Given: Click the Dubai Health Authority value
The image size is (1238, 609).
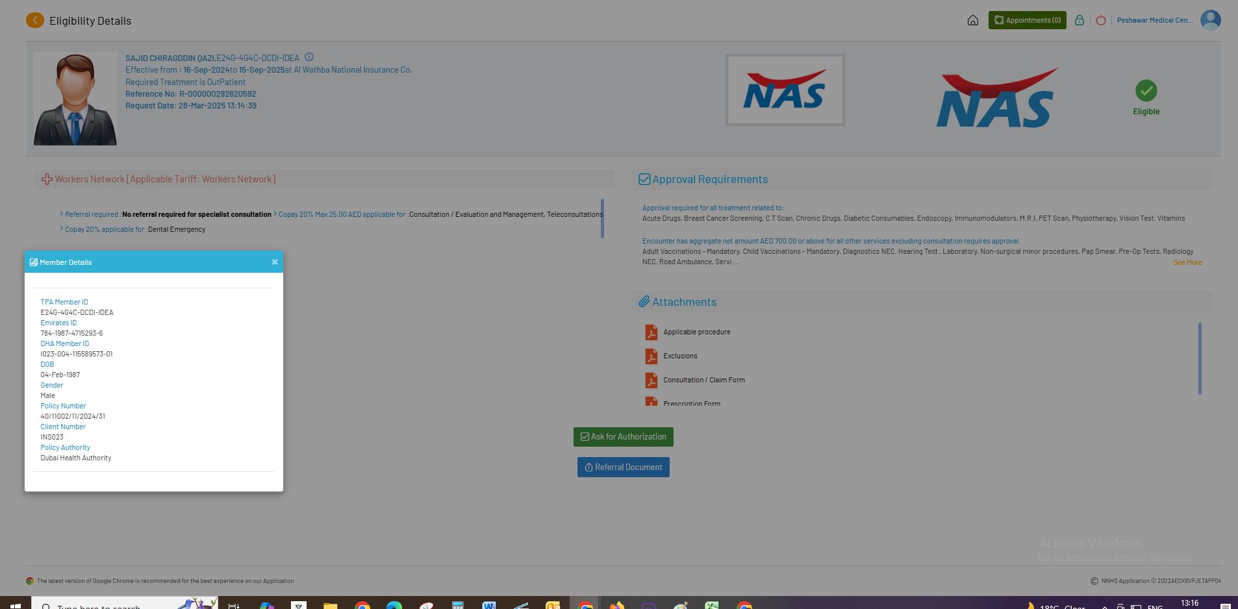Looking at the screenshot, I should 76,458.
